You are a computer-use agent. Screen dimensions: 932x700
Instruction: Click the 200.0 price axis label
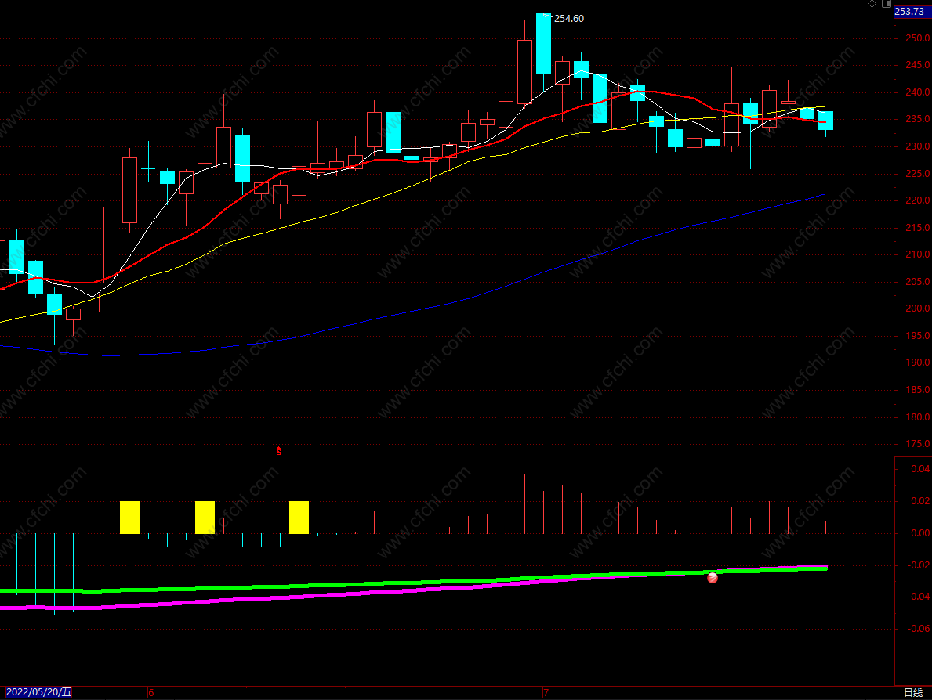[917, 309]
